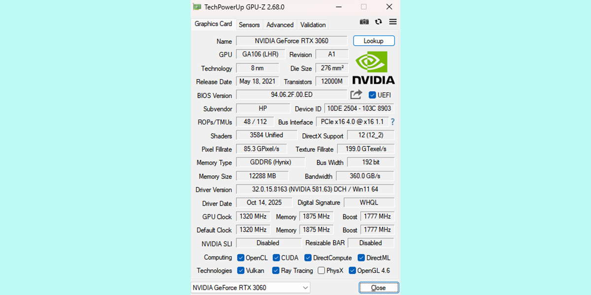Click the camera screenshot icon

[364, 22]
